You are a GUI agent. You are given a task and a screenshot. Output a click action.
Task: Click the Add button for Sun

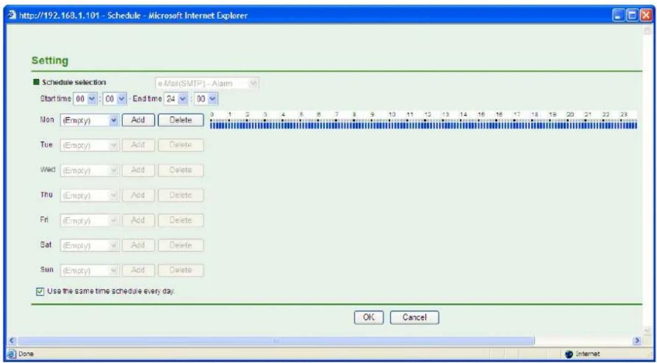point(138,270)
